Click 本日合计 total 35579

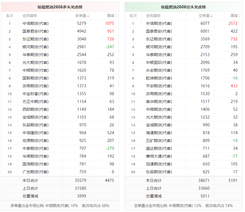(x=80, y=180)
